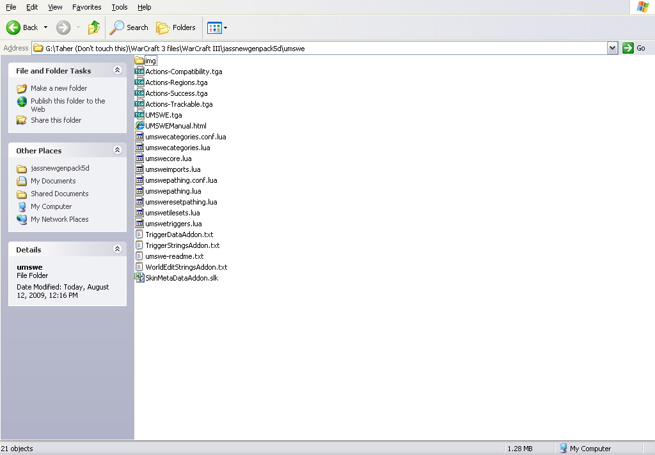Select Actions-Trackable.tga file icon
The image size is (655, 455).
point(139,104)
